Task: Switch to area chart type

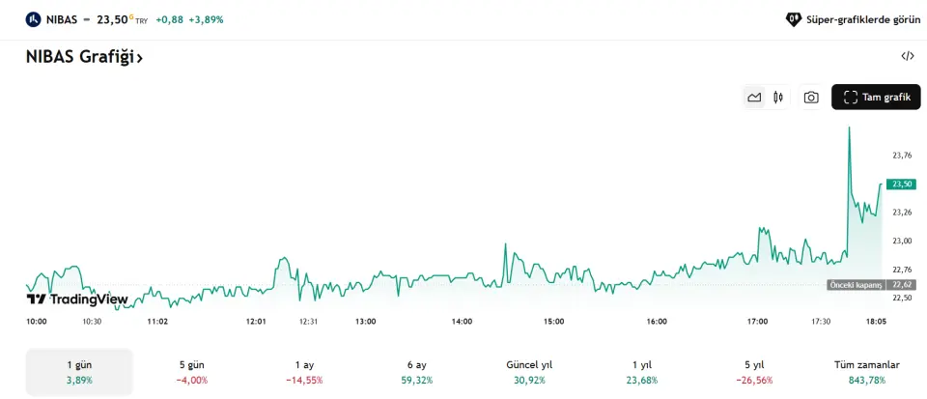Action: 754,98
